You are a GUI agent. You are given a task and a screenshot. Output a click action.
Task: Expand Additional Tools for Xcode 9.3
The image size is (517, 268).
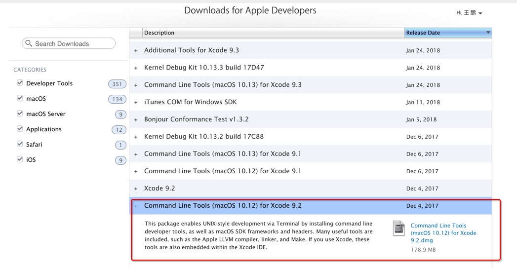(136, 51)
